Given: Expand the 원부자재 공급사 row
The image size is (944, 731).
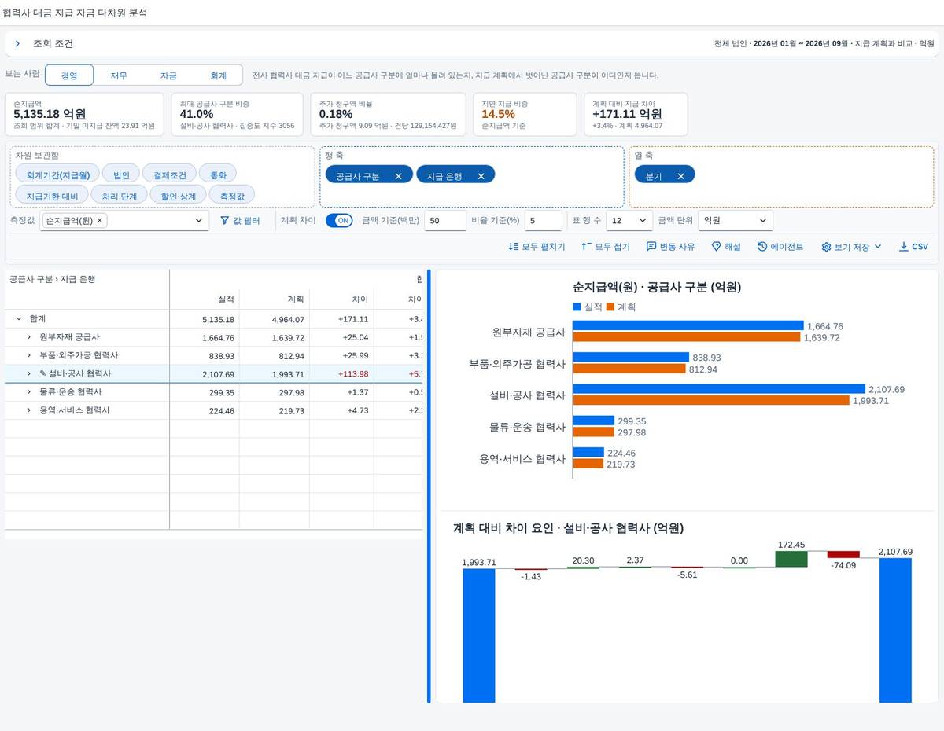Looking at the screenshot, I should (x=28, y=337).
